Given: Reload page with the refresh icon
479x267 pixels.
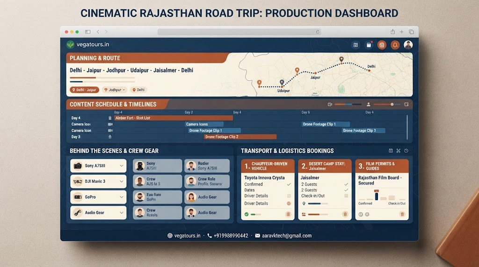Looking at the screenshot, I should click(x=318, y=32).
